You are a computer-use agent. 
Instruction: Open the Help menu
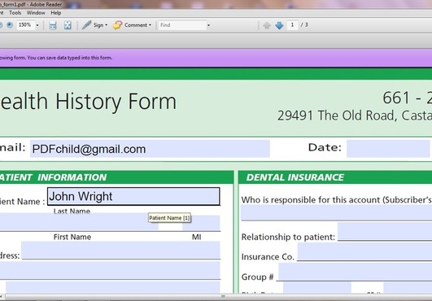click(x=55, y=13)
